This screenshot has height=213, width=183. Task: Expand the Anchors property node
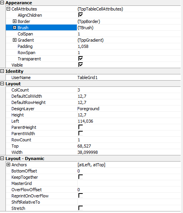click(9, 165)
